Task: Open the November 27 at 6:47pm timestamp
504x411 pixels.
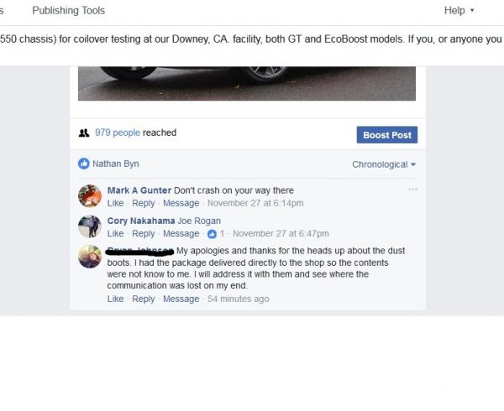Action: click(281, 233)
